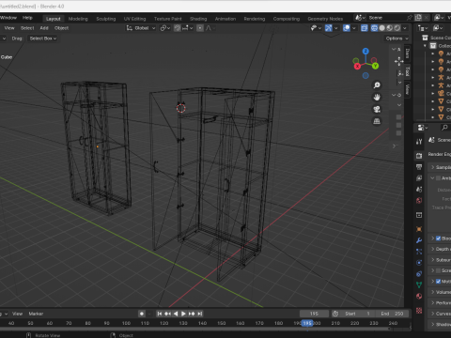Switch to the Shading workspace tab
Screen dimensions: 451x338
point(198,19)
